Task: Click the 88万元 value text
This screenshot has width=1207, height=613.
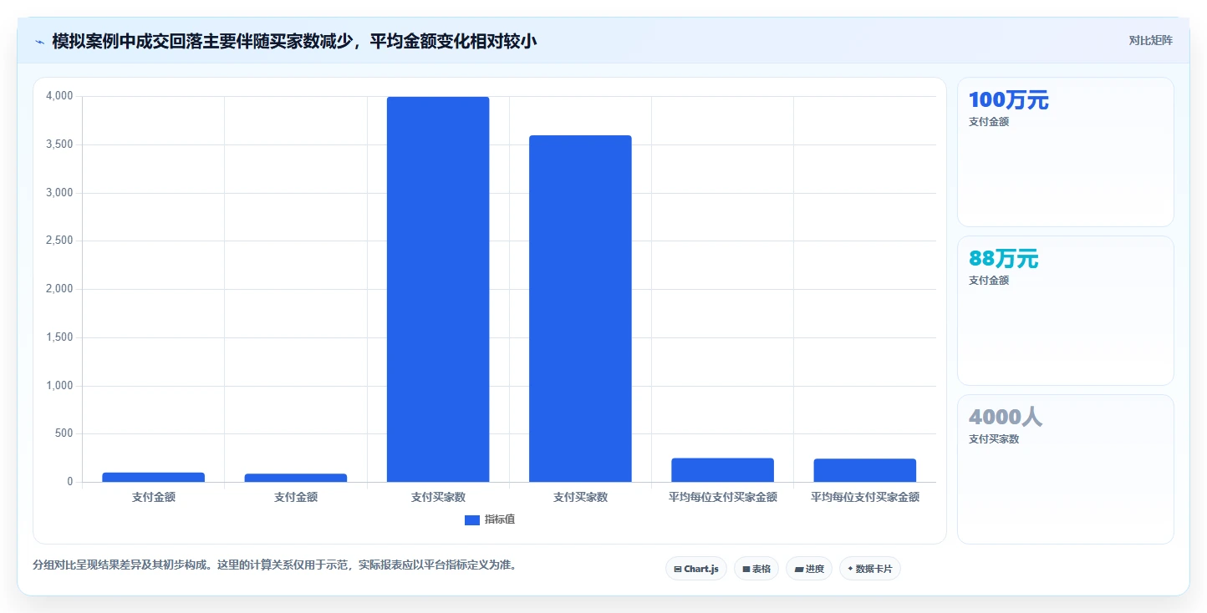Action: (1003, 259)
